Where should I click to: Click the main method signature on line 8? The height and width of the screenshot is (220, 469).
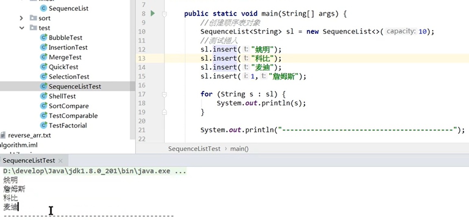(x=265, y=14)
